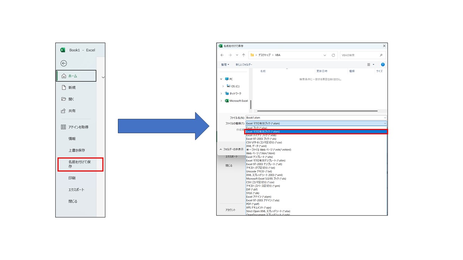Viewport: 463px width, 260px height.
Task: Open 情報 in the backstage menu
Action: point(72,139)
